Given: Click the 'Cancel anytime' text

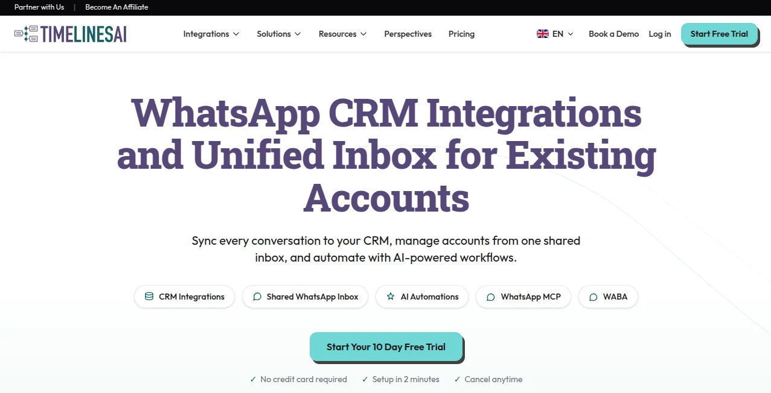Looking at the screenshot, I should click(493, 379).
